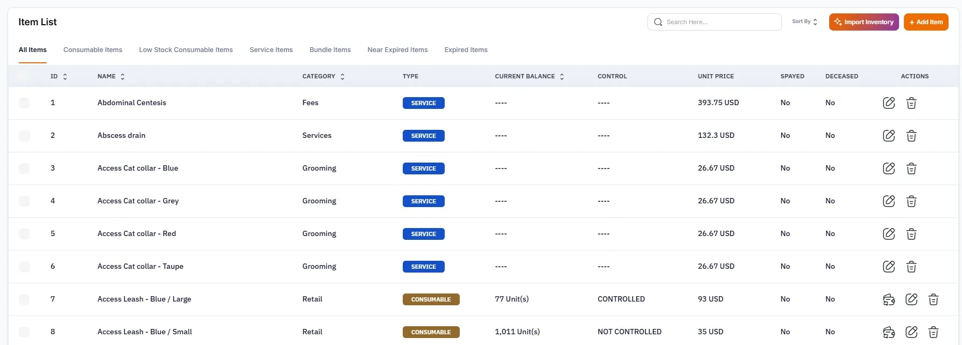Screen dimensions: 962x345
Task: Open Low Stock Consumable Items tab
Action: click(x=186, y=50)
